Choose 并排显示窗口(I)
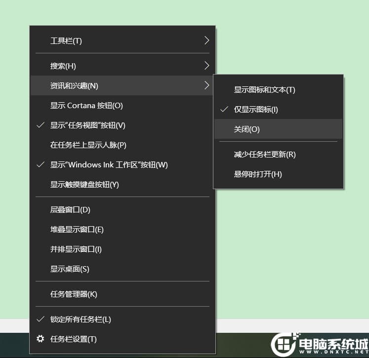The width and height of the screenshot is (369, 358). pos(123,249)
